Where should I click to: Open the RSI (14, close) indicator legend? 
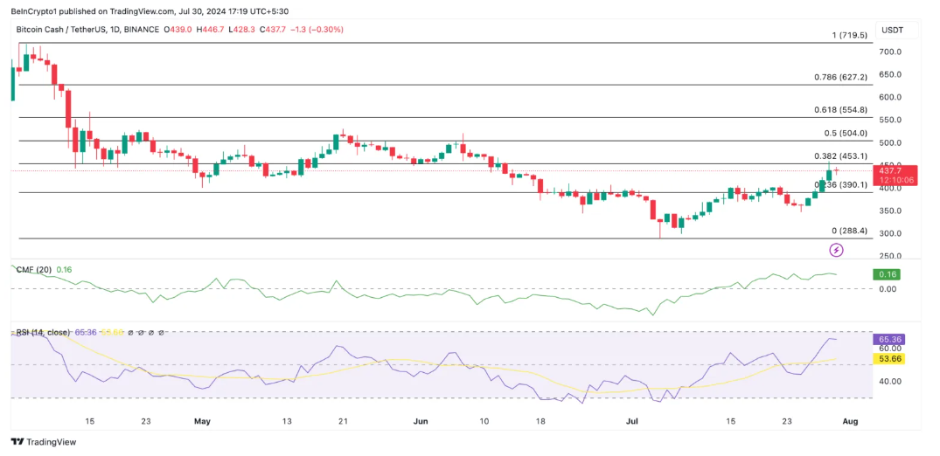[x=43, y=332]
